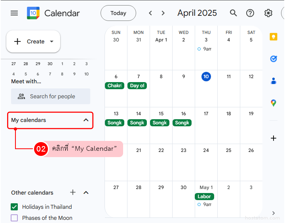Open the Create button dropdown
The image size is (285, 223).
point(51,41)
